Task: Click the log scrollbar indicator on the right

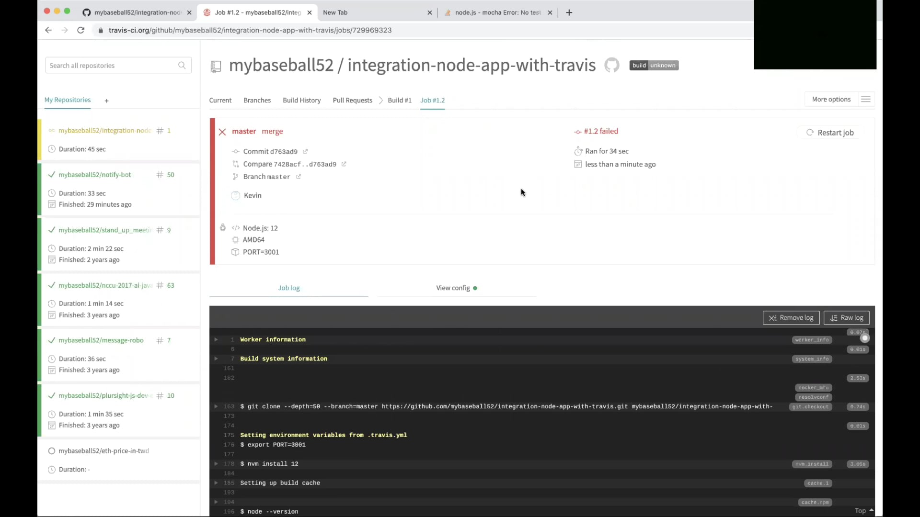Action: [x=864, y=338]
